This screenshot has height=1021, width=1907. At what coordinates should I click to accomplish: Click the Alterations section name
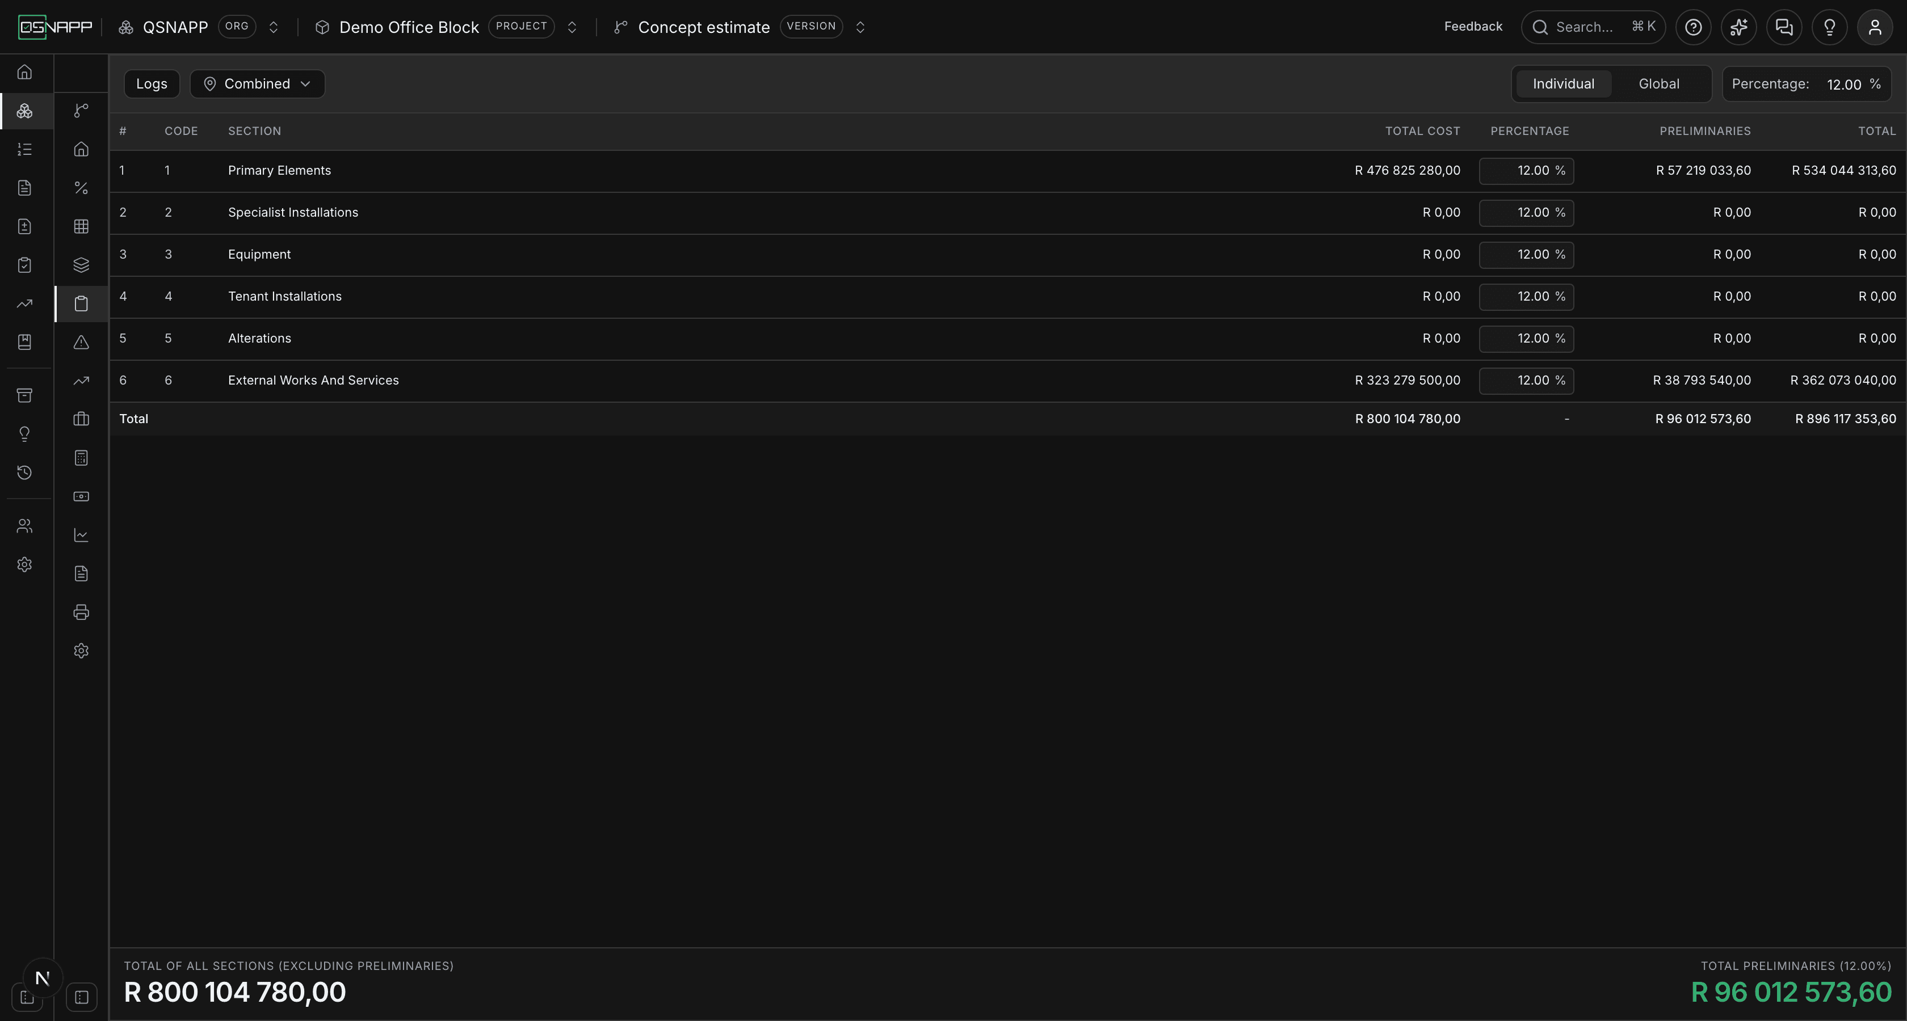tap(259, 338)
